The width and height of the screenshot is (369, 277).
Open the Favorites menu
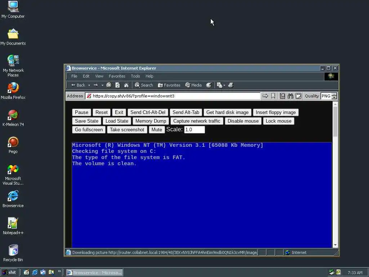(117, 76)
